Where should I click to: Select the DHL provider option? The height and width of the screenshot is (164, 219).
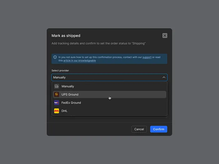pos(64,111)
